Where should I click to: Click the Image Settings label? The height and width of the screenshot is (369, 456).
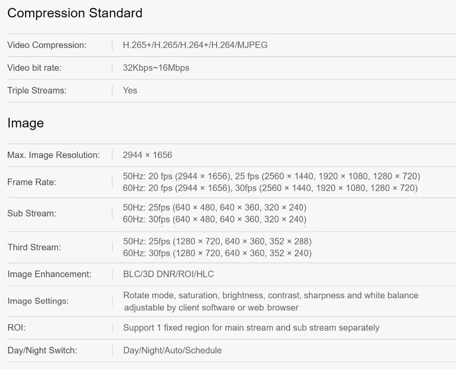[38, 301]
